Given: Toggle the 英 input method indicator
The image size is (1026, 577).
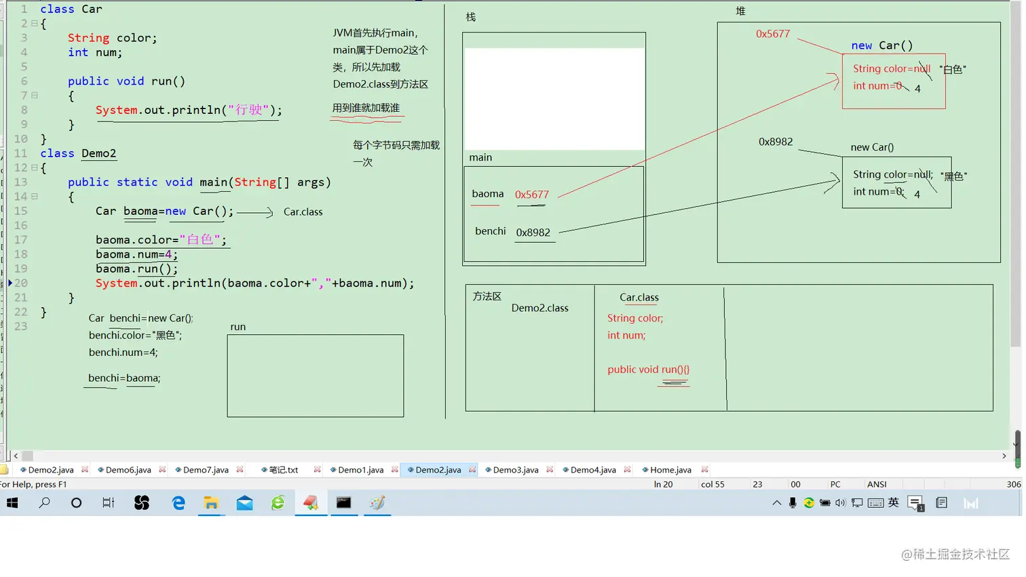Looking at the screenshot, I should 894,502.
